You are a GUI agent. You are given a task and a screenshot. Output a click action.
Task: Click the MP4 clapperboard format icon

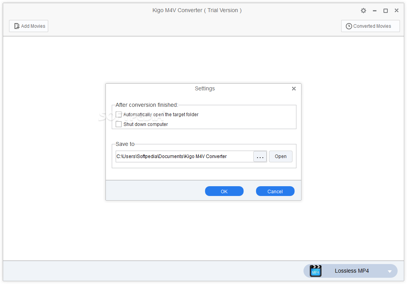316,271
